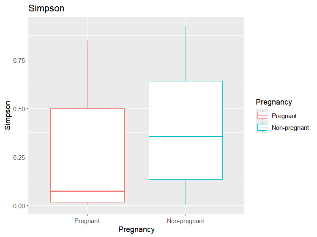Click the lower whisker of the Non-pregnant boxplot
317x237 pixels.
[186, 192]
